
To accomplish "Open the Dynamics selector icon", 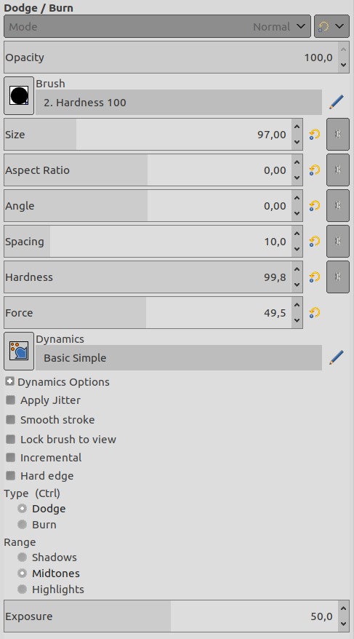I will coord(19,352).
